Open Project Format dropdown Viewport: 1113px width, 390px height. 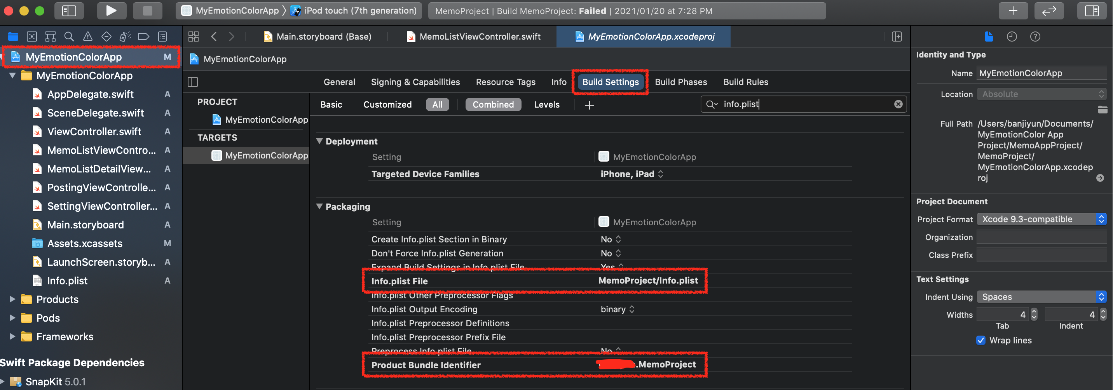pyautogui.click(x=1042, y=219)
